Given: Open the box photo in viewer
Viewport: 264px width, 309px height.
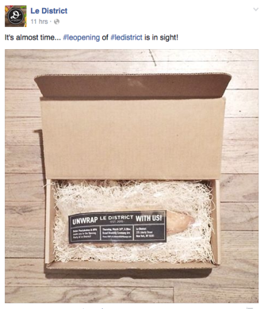Looking at the screenshot, I should tap(132, 176).
